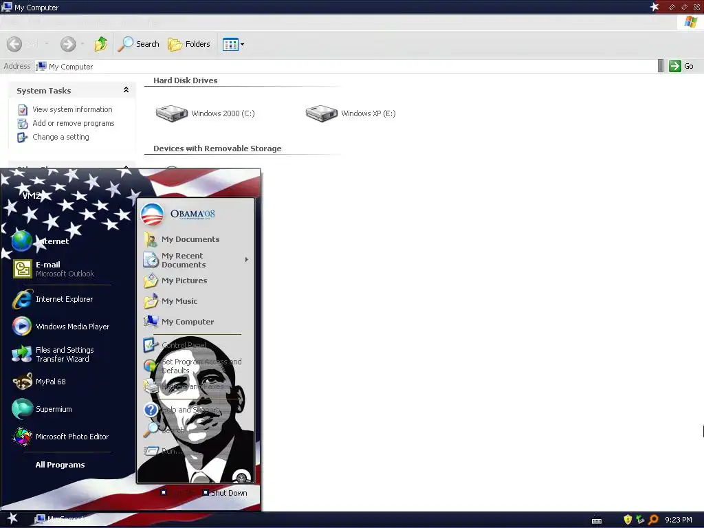Click the Log Off button
This screenshot has width=704, height=528.
[x=178, y=493]
